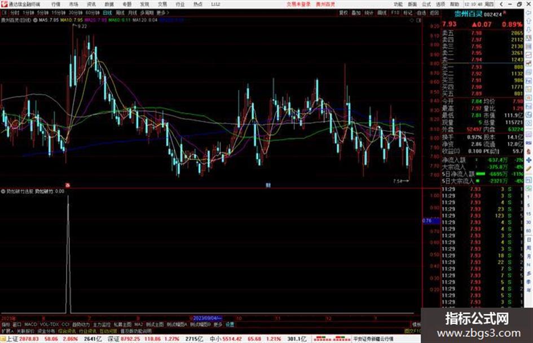Click the 统计 statistics button
This screenshot has width=533, height=343.
[x=369, y=12]
